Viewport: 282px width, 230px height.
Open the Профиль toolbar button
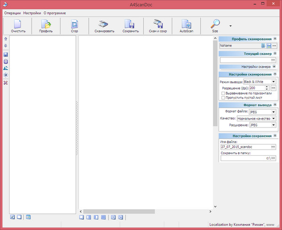[46, 26]
